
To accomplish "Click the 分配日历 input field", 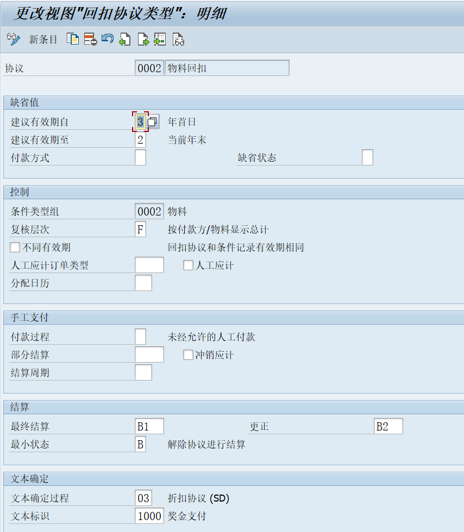I will coord(143,283).
